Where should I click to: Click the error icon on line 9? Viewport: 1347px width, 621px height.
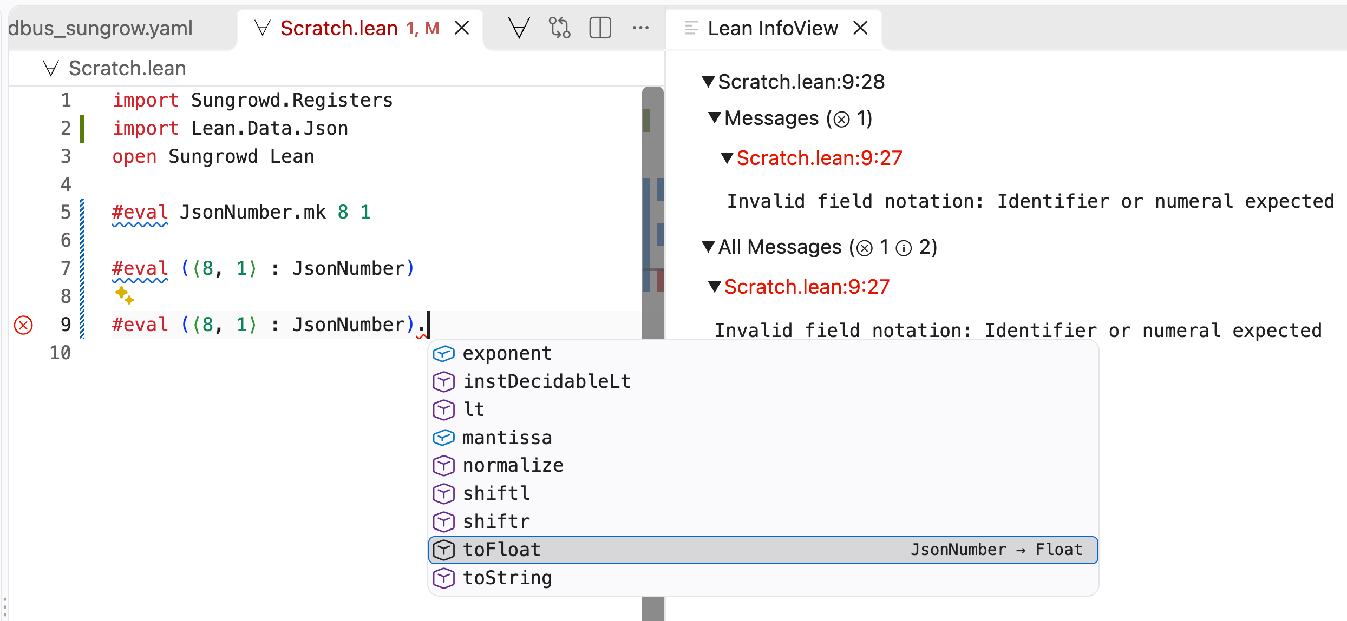point(23,325)
